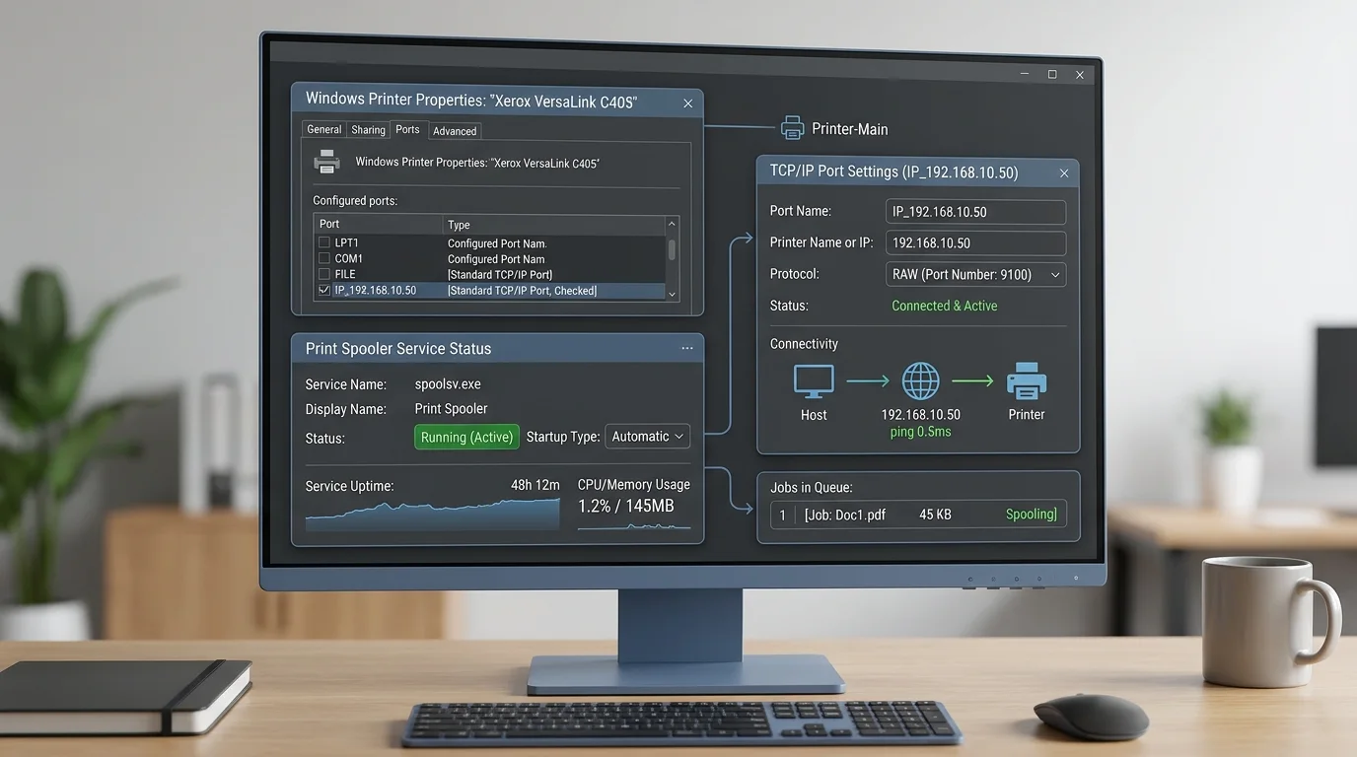Uncheck the IP_192.168.10.50 port checkbox
Viewport: 1357px width, 757px height.
[x=324, y=290]
